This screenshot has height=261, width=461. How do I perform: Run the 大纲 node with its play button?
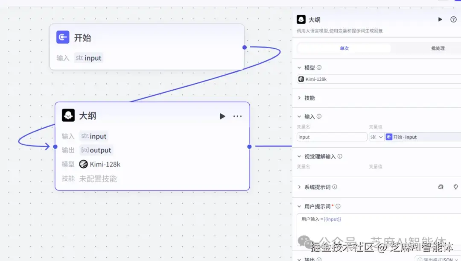click(x=222, y=116)
